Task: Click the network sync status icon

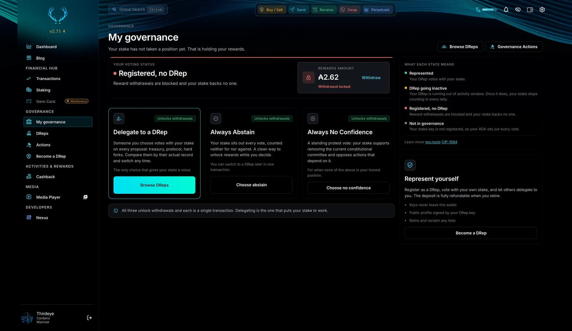Action: [x=478, y=10]
